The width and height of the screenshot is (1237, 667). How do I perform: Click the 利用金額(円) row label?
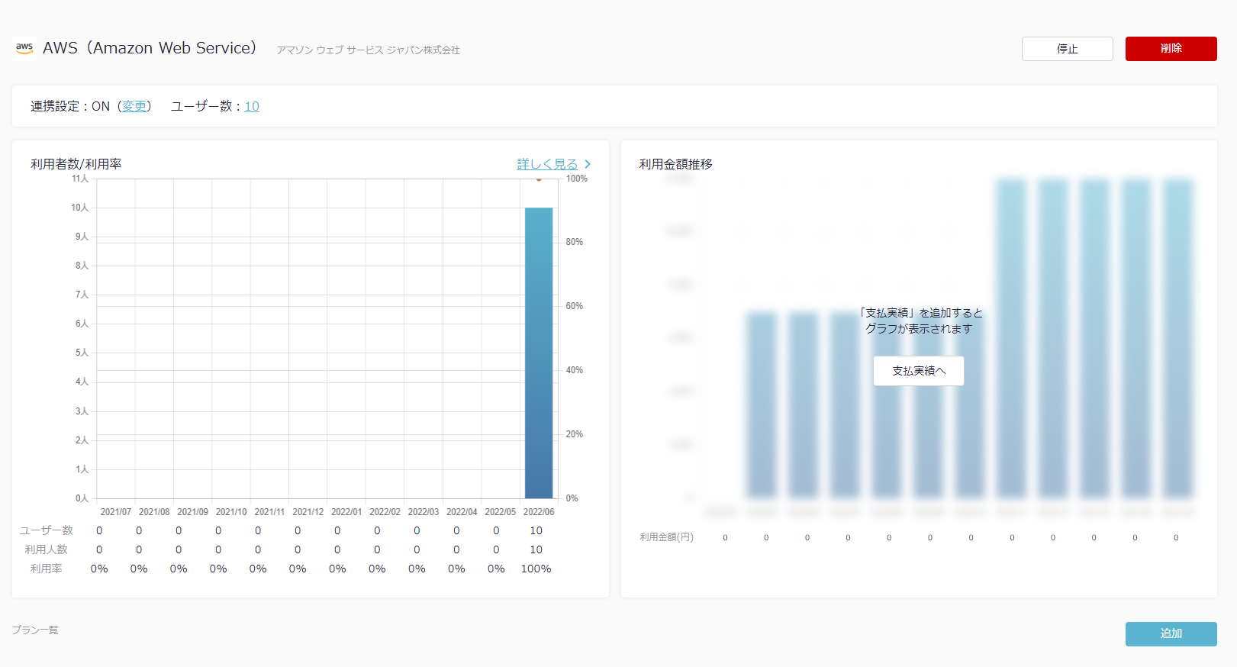pos(666,537)
